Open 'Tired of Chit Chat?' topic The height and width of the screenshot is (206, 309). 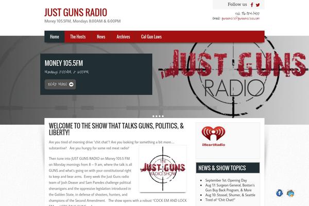pyautogui.click(x=220, y=200)
